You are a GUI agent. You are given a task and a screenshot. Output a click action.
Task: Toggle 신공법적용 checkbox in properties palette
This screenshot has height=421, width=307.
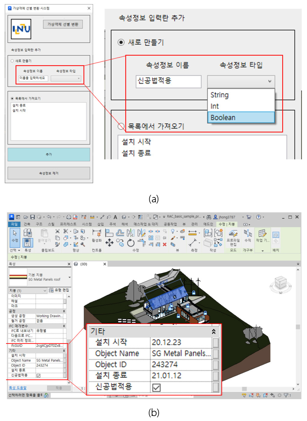tap(38, 376)
